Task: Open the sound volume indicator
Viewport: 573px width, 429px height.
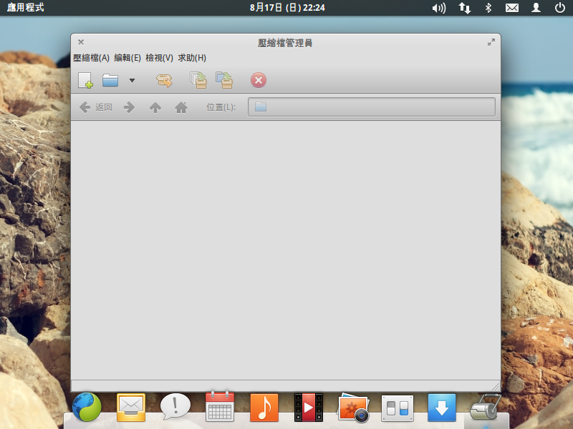Action: coord(439,8)
